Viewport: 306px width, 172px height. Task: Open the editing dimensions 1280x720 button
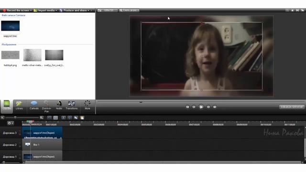click(108, 11)
